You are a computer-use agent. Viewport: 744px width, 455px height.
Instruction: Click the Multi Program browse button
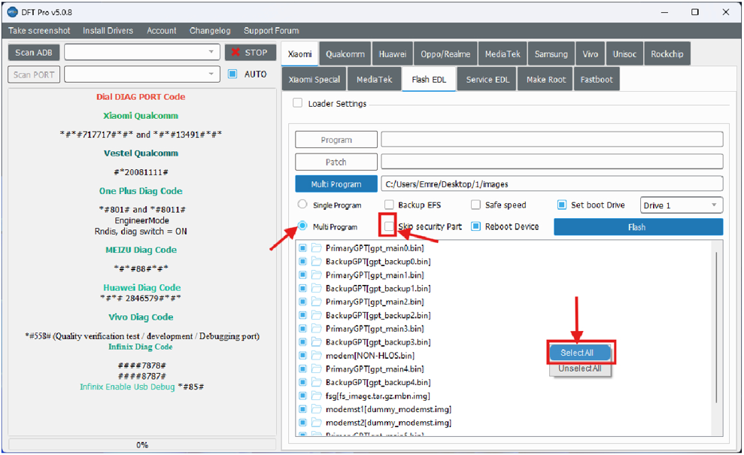pos(336,184)
